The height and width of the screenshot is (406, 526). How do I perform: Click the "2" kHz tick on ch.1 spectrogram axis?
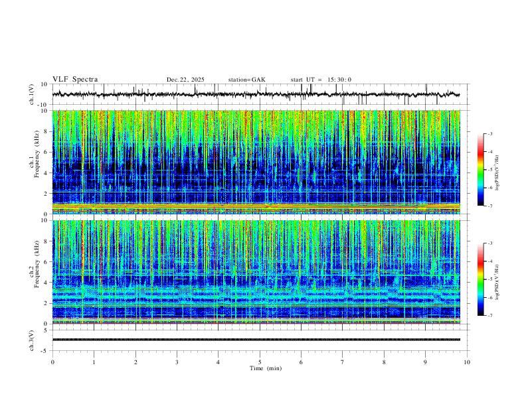[46, 193]
